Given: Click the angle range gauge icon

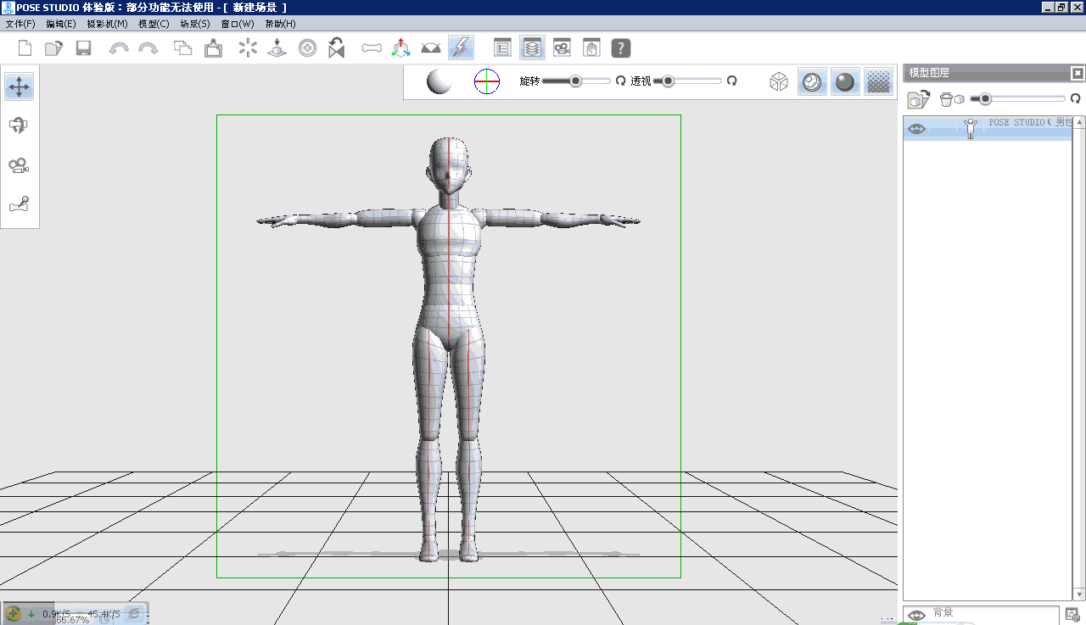Looking at the screenshot, I should coord(431,48).
